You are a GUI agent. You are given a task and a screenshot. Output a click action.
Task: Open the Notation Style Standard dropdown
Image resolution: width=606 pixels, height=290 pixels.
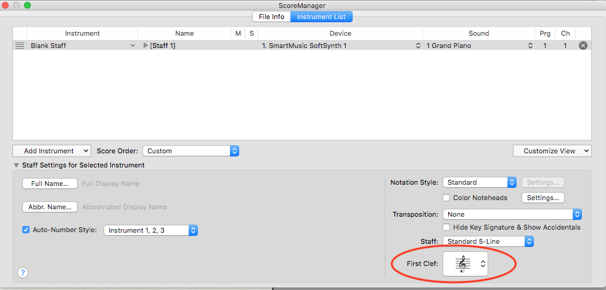tap(479, 182)
